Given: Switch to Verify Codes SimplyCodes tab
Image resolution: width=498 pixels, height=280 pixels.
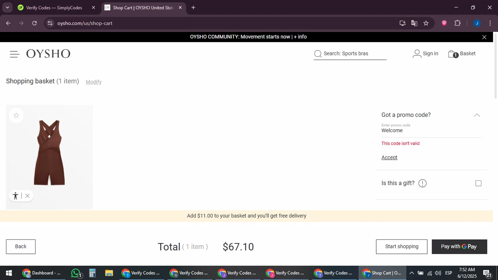Looking at the screenshot, I should 54,8.
